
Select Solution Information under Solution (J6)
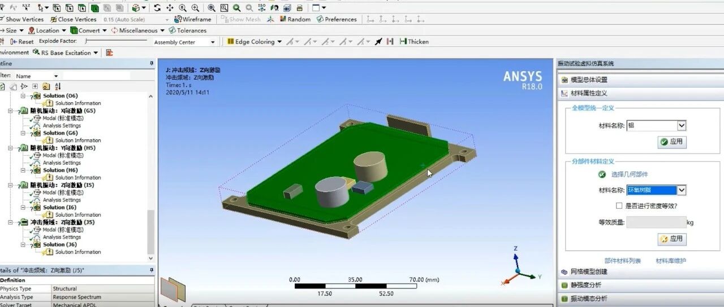pos(78,252)
